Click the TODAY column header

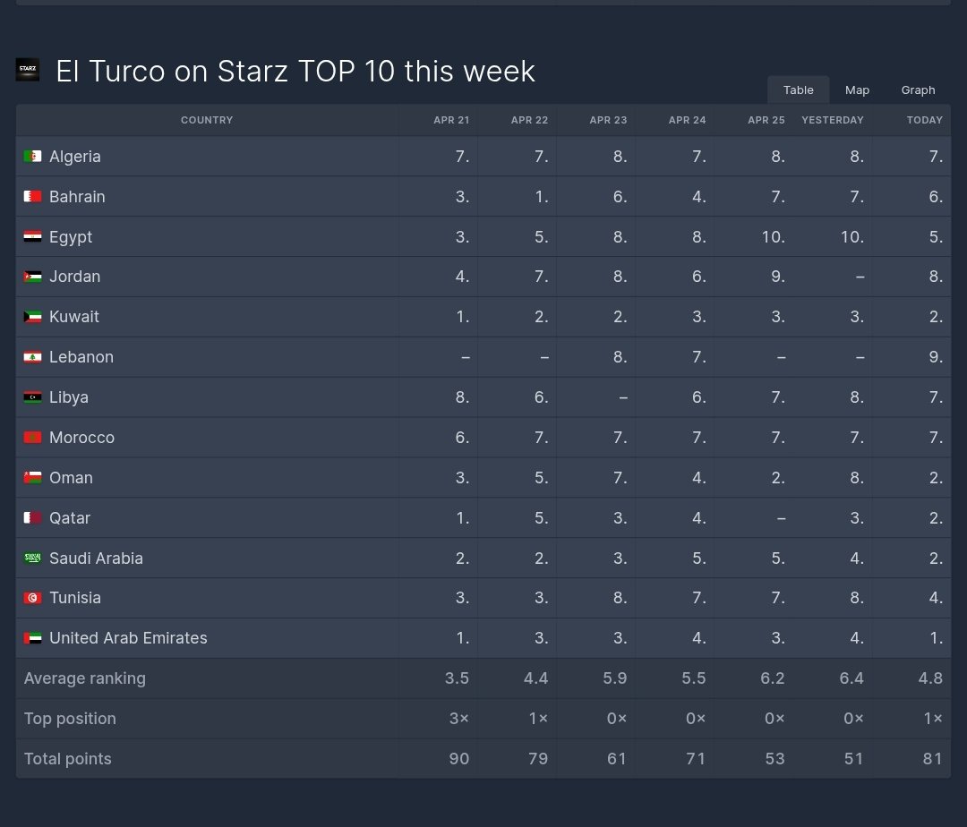924,120
